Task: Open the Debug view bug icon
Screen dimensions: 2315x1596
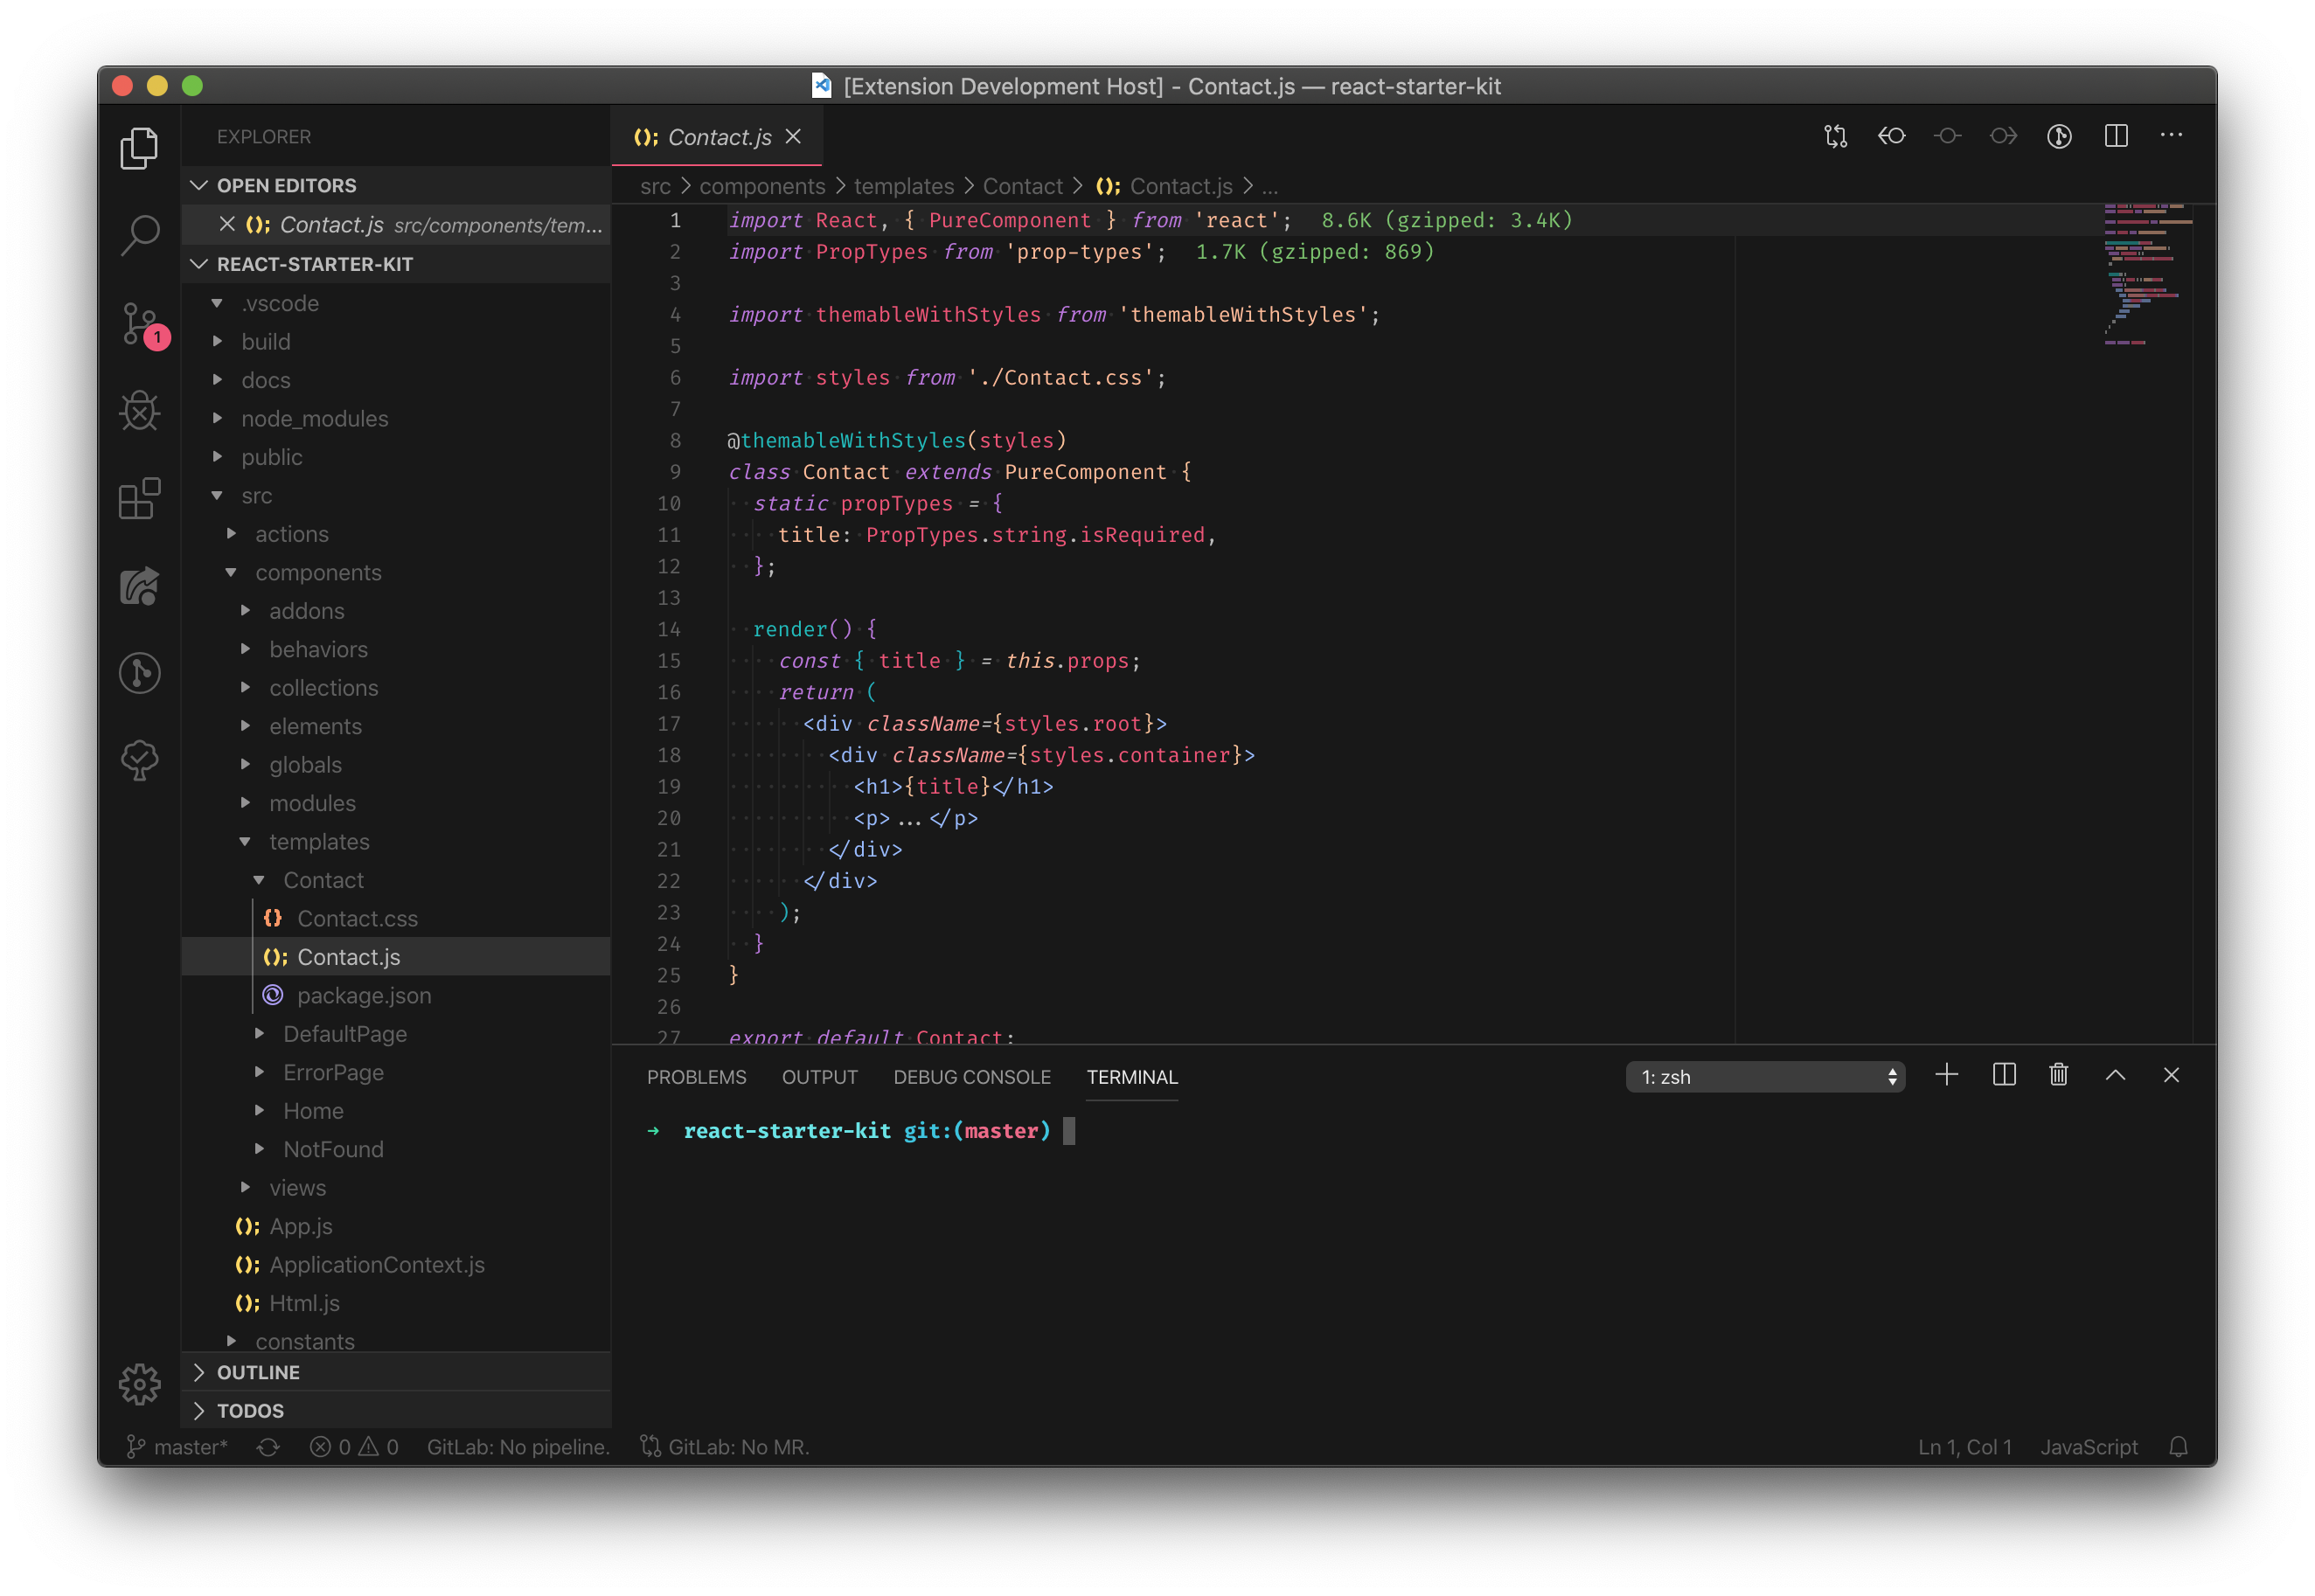Action: point(139,411)
